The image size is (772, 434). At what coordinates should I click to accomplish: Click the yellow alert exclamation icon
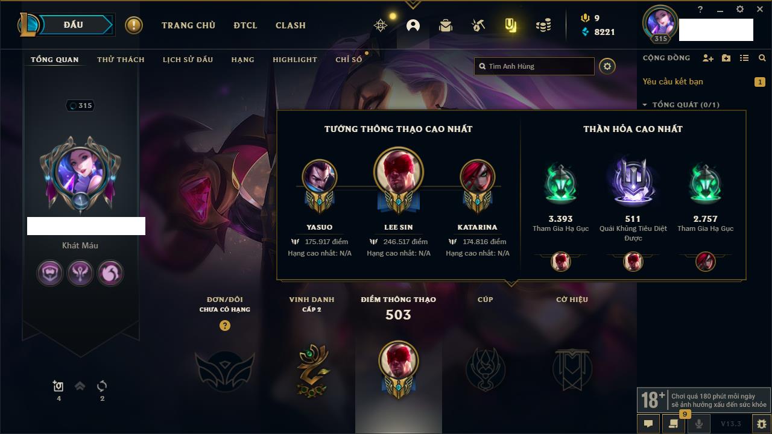134,25
